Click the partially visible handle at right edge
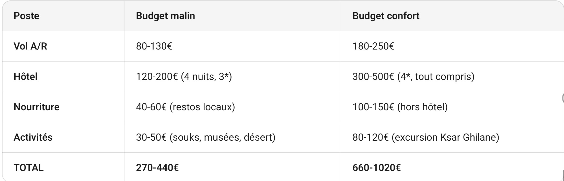 [x=563, y=98]
